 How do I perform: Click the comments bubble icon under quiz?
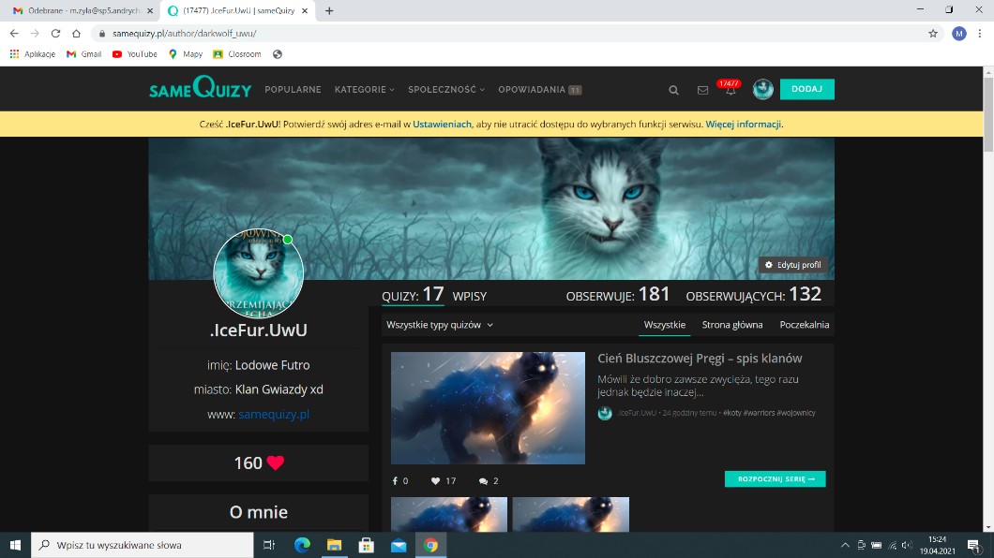[x=483, y=480]
